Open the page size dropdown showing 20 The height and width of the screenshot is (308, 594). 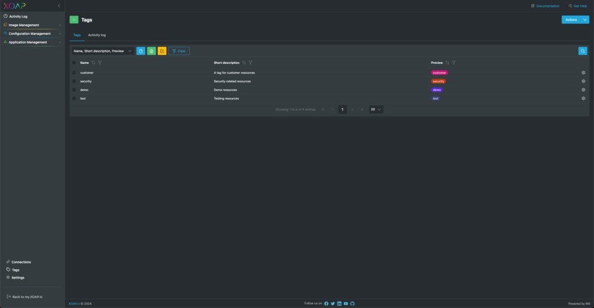pyautogui.click(x=376, y=109)
